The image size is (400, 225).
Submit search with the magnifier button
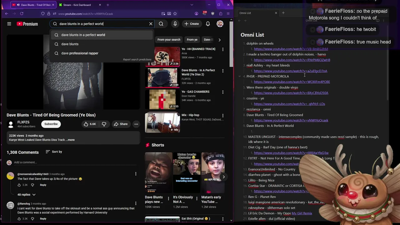[161, 24]
